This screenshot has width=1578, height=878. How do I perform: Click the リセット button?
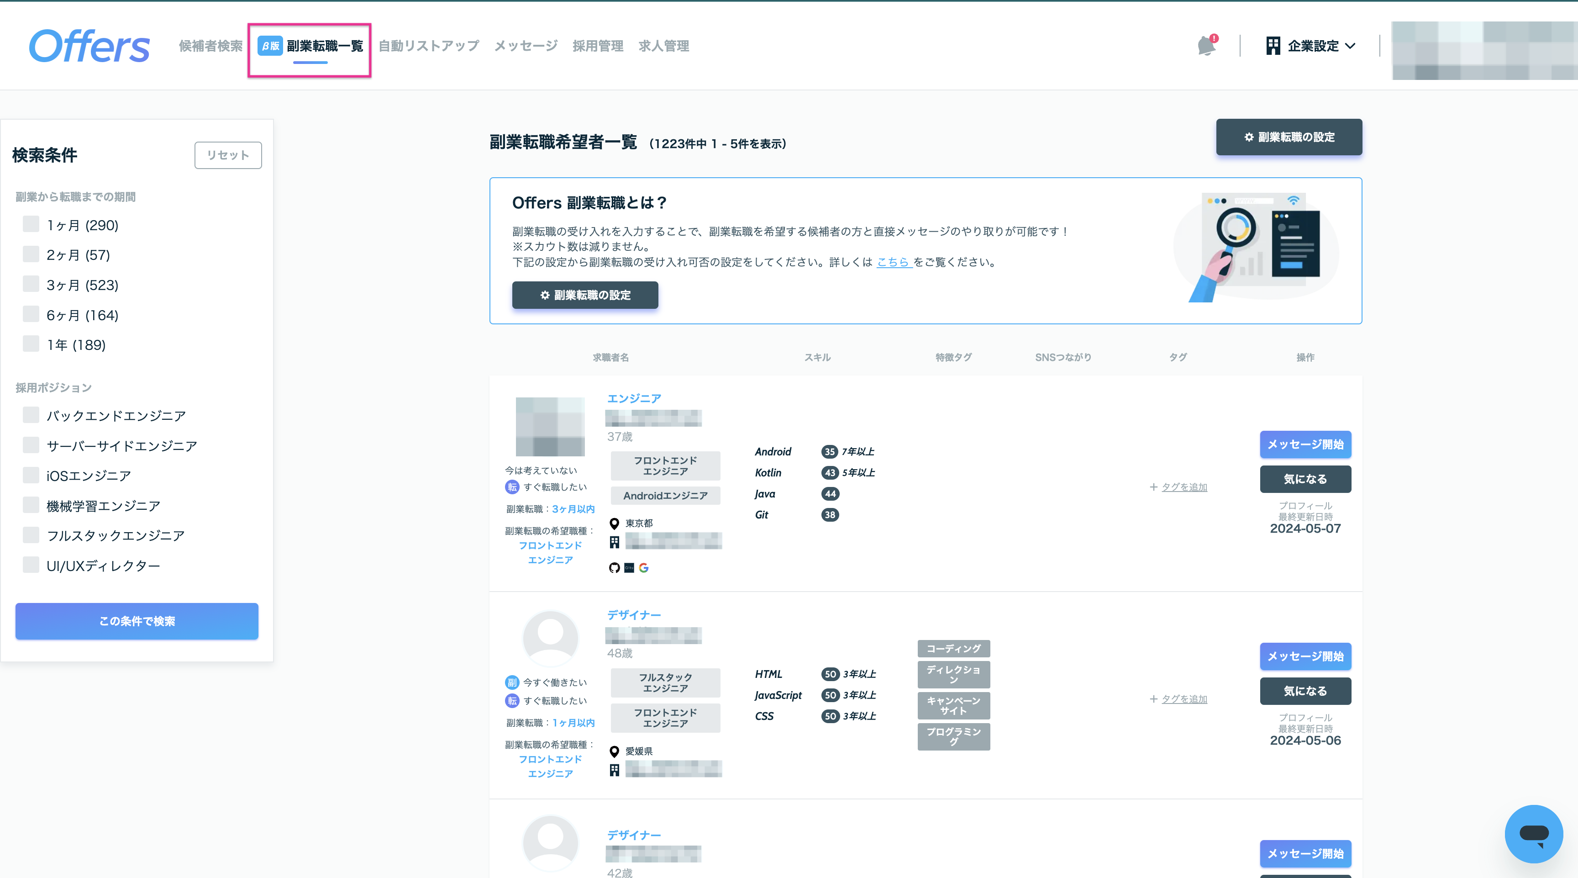[x=228, y=155]
